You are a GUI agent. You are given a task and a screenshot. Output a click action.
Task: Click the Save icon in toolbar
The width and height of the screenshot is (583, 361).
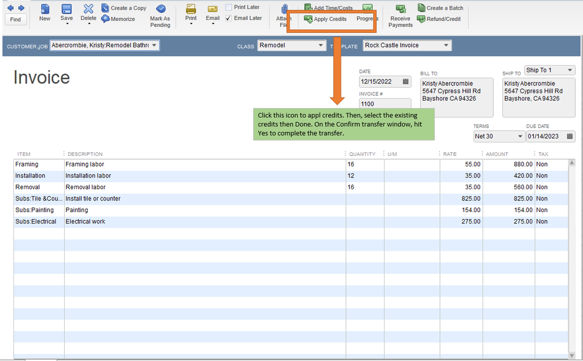pyautogui.click(x=67, y=9)
